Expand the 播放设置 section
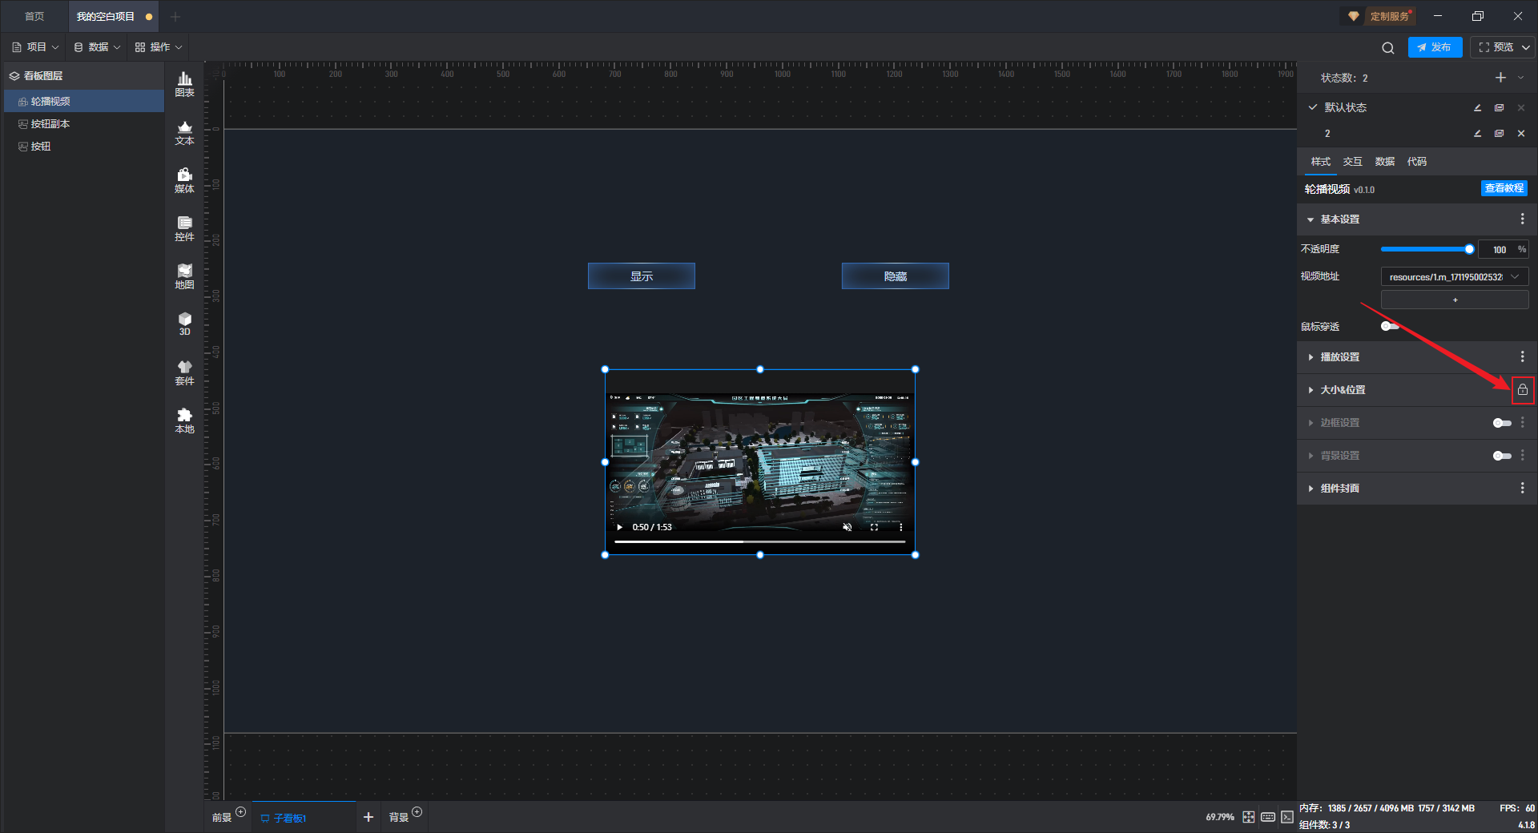This screenshot has width=1538, height=833. [x=1311, y=357]
